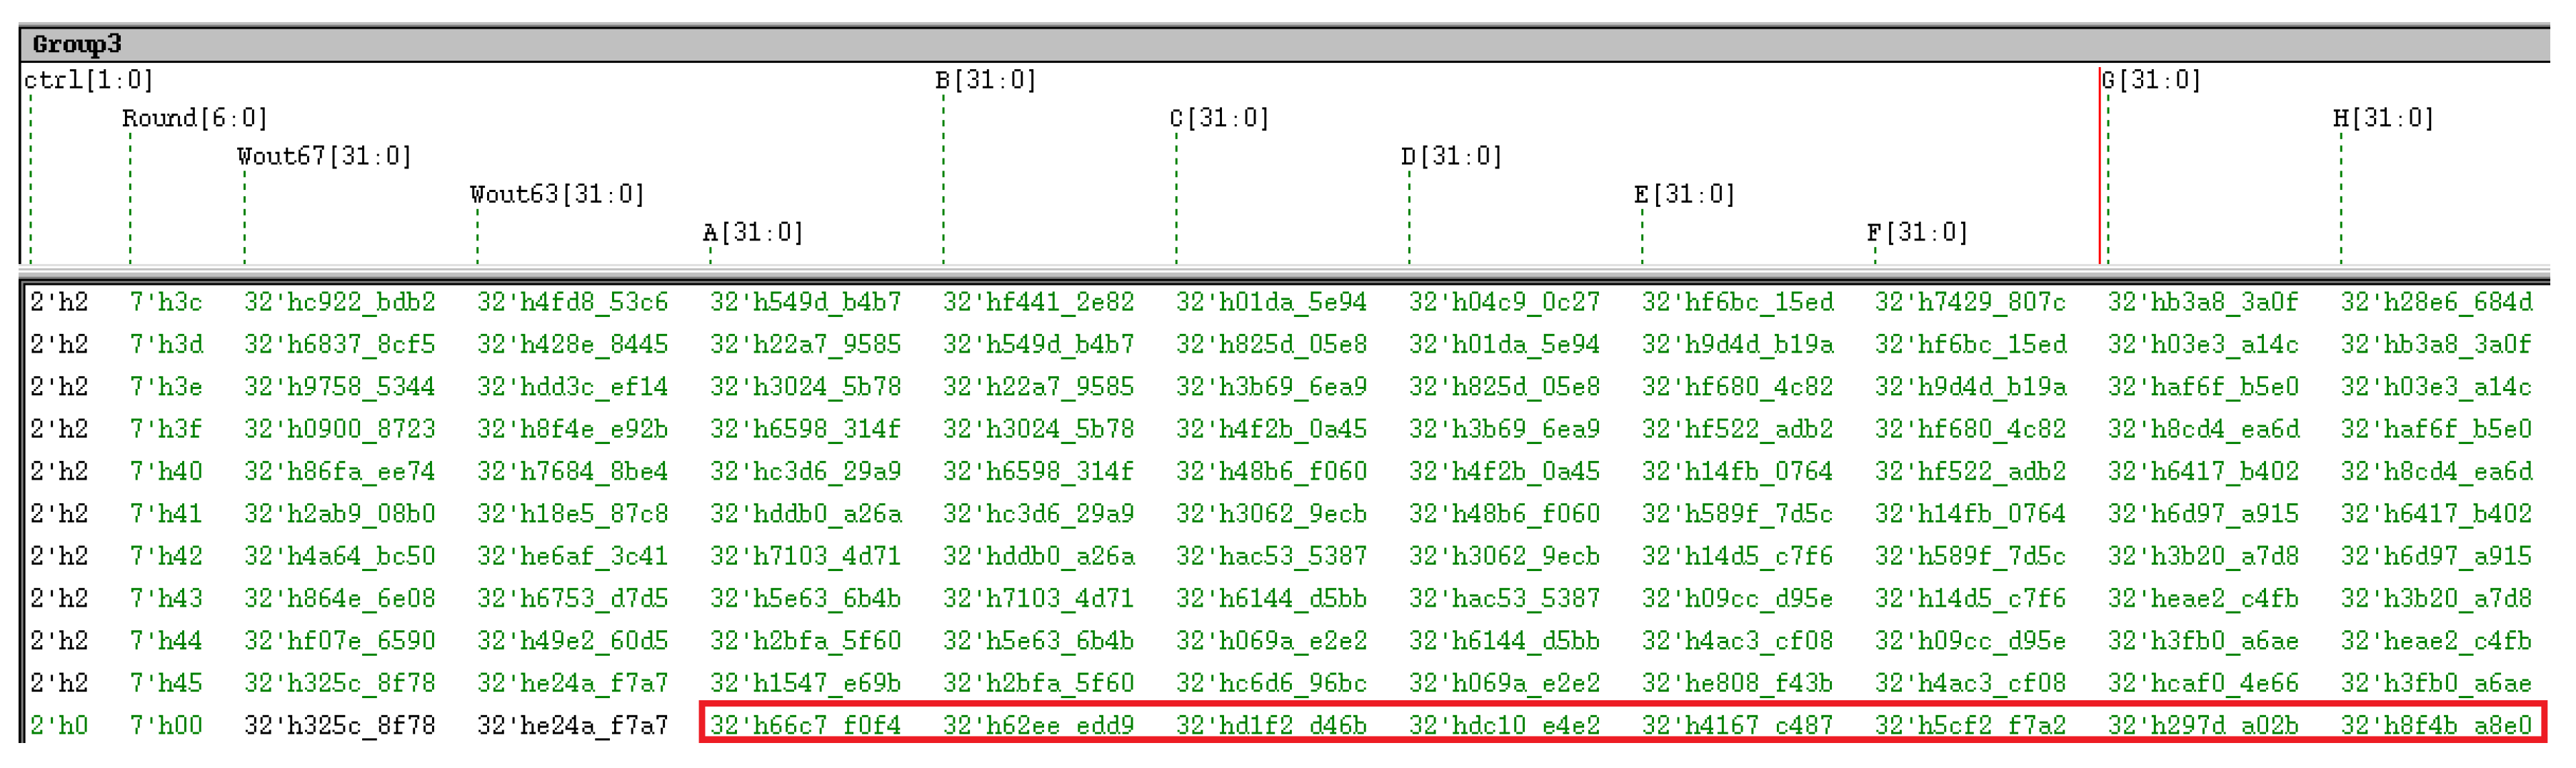Click the A value 32'h1547_e69b
This screenshot has height=768, width=2576.
coord(806,683)
